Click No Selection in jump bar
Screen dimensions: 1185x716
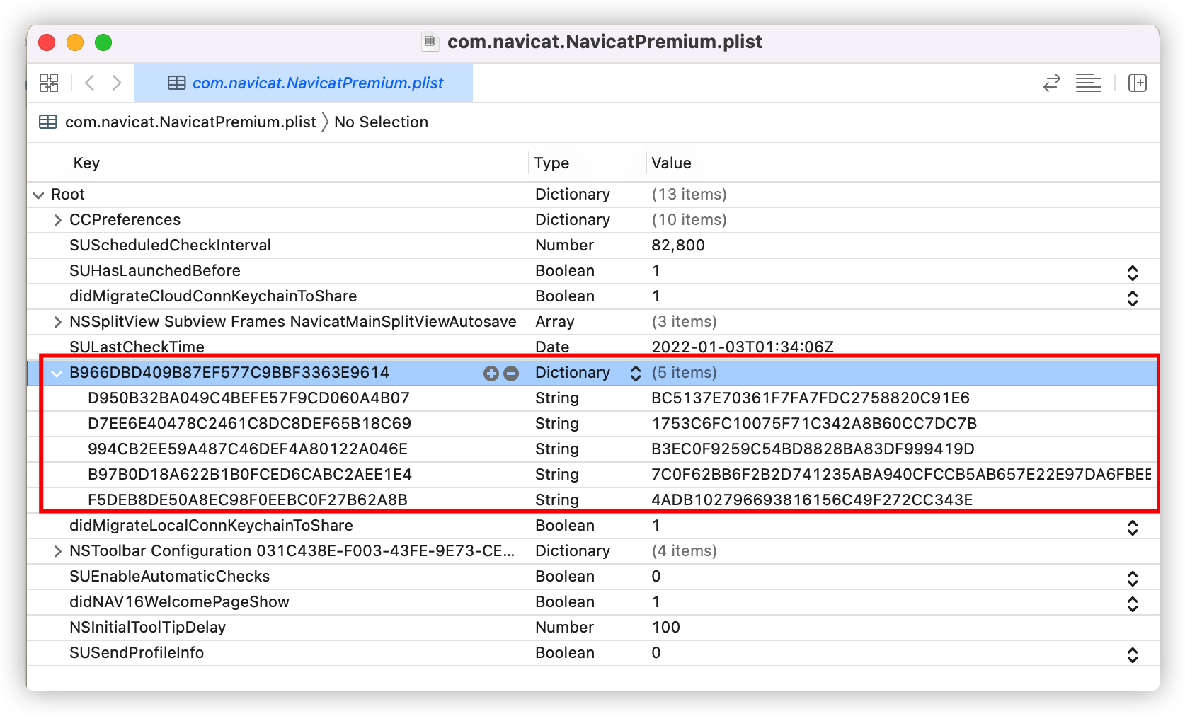coord(381,122)
